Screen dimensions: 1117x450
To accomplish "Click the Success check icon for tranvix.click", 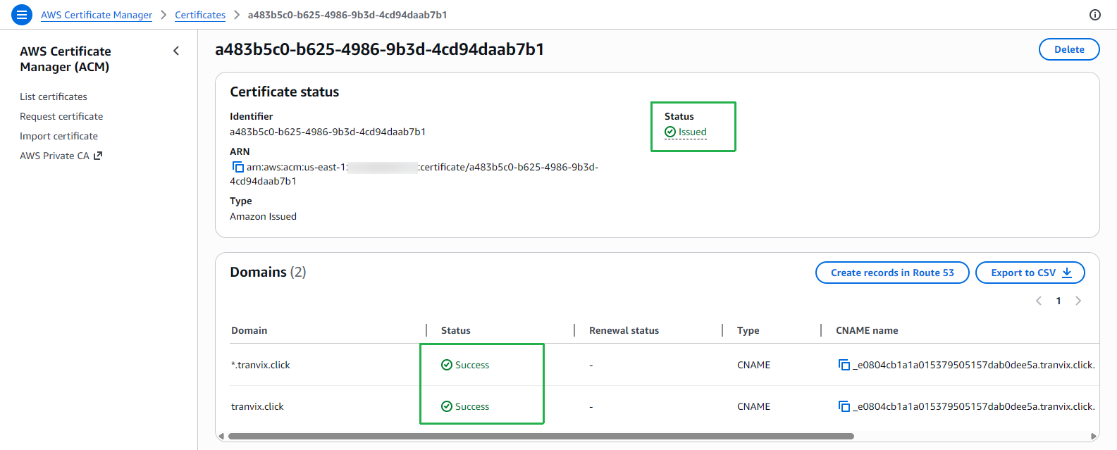I will pyautogui.click(x=447, y=406).
